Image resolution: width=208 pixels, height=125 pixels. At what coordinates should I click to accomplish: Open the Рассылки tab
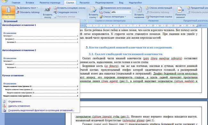coord(84,3)
